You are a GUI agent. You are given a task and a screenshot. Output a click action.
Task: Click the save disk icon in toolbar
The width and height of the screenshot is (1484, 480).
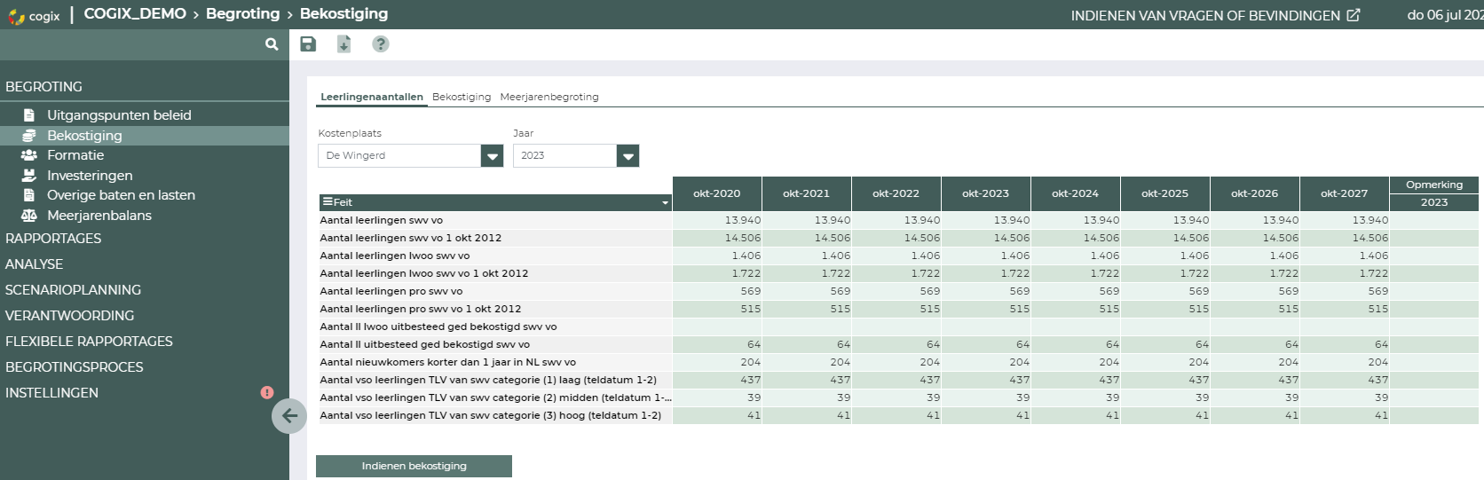click(308, 44)
